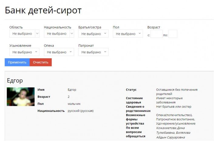The width and height of the screenshot is (214, 141).
Task: Click the 'русский (русская)' nationality value
Action: pos(80,111)
